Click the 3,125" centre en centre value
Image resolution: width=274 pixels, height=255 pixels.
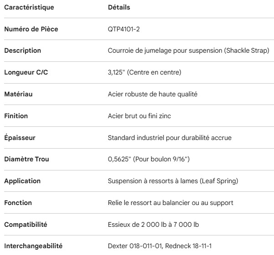coord(144,72)
